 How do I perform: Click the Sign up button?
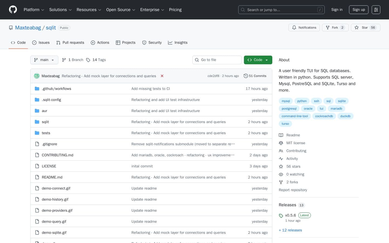(358, 10)
